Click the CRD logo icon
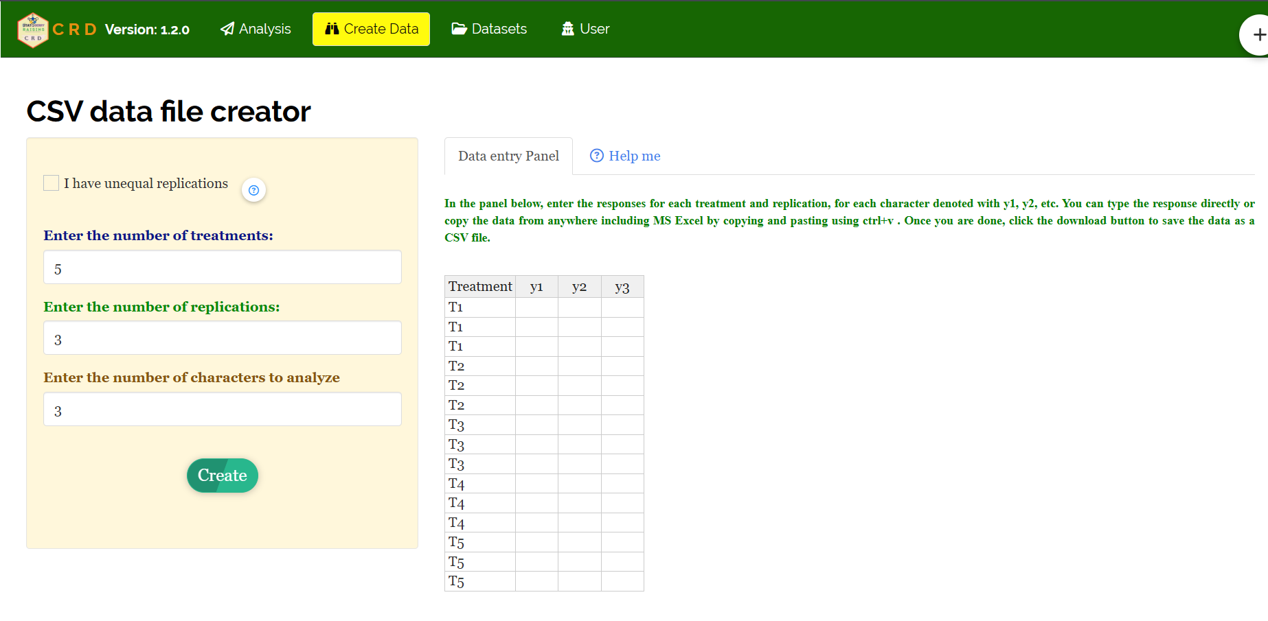 (32, 30)
